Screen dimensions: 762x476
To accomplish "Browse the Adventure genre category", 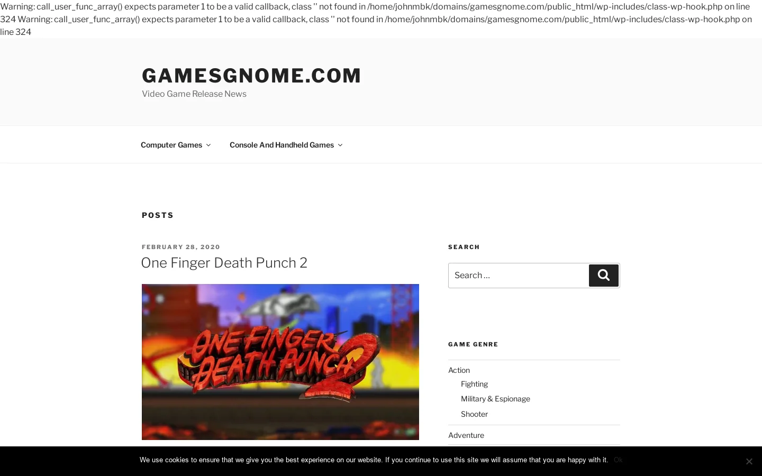I will coord(466,435).
